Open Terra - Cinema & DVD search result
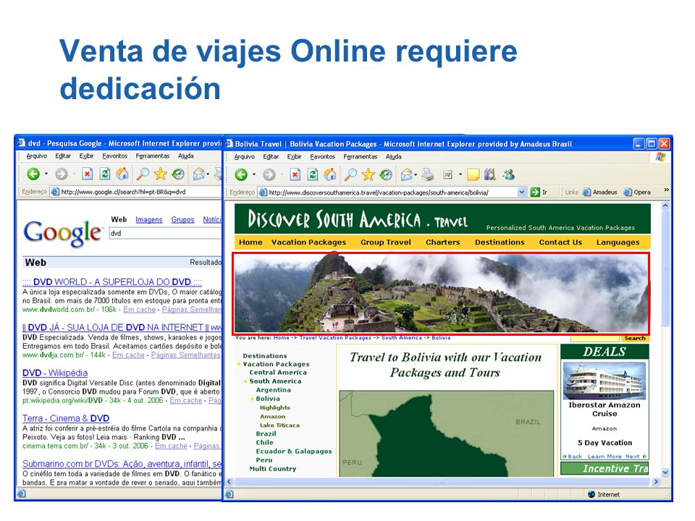The width and height of the screenshot is (695, 521). coord(66,418)
